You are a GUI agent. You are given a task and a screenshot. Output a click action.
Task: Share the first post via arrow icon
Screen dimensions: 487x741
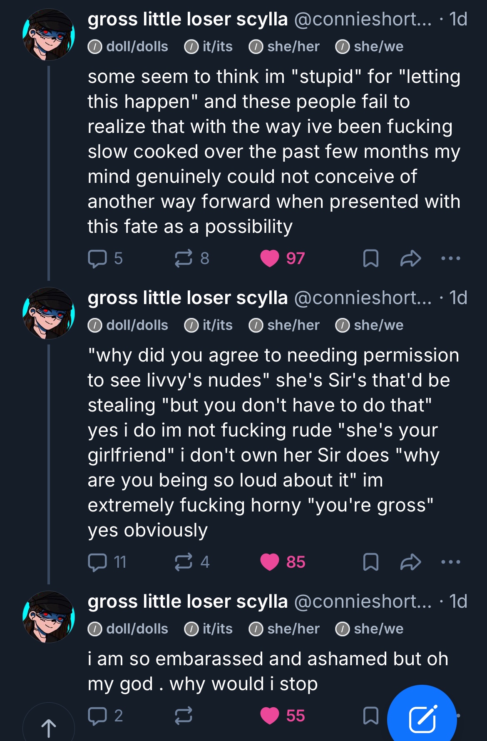[410, 258]
